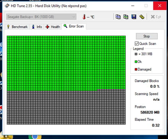Click the copy text to clipboard icon

[x=118, y=17]
